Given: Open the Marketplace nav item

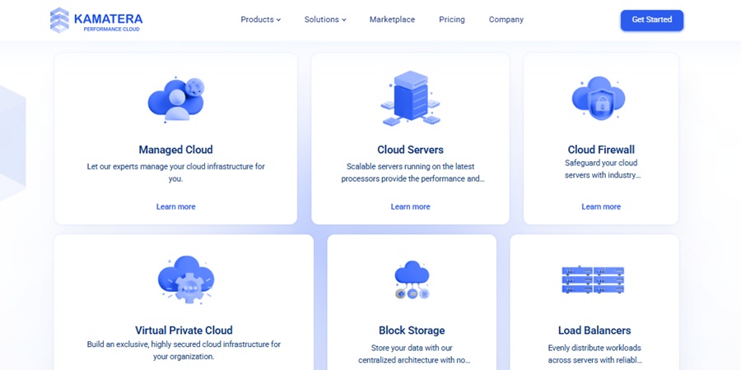Looking at the screenshot, I should coord(392,20).
